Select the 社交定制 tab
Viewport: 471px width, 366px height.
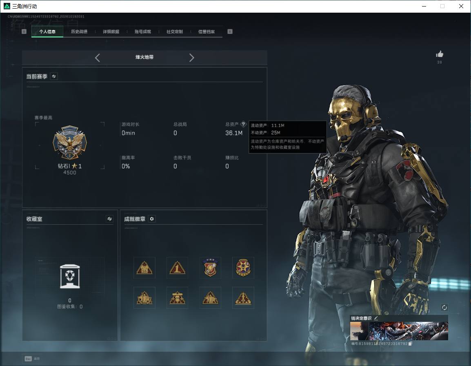click(x=175, y=31)
